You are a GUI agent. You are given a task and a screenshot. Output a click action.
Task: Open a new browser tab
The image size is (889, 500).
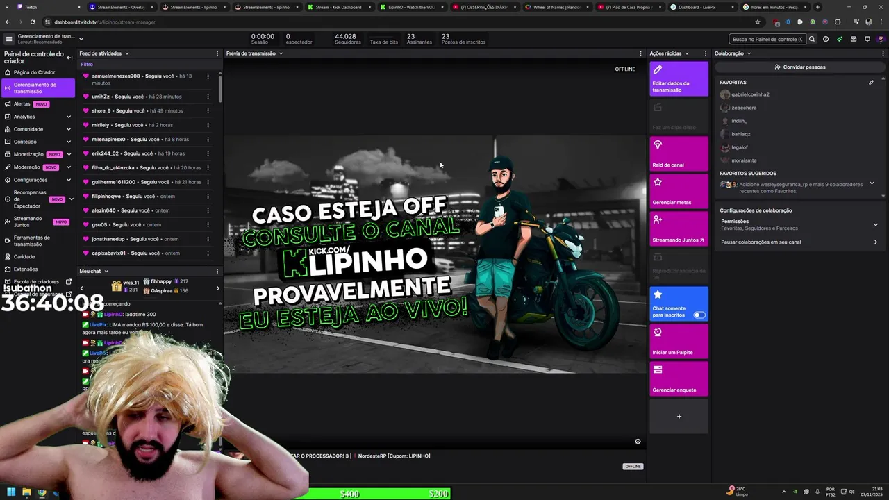pos(817,7)
